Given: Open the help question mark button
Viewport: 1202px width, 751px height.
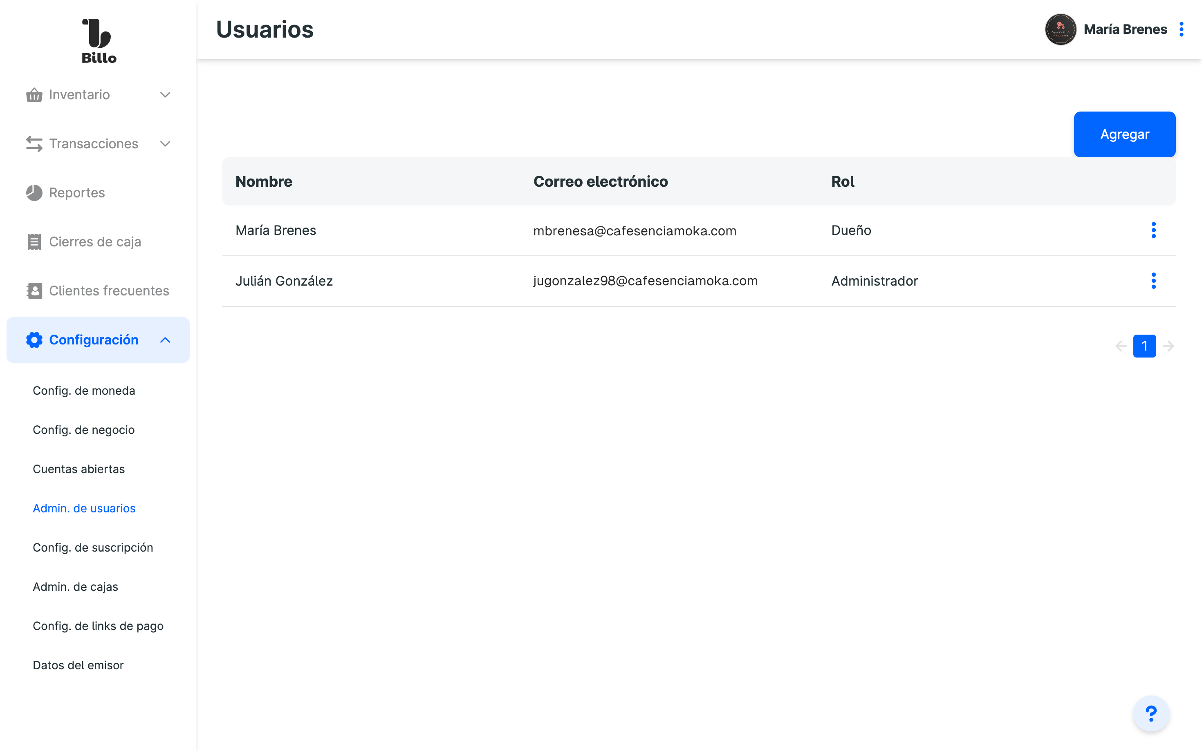Looking at the screenshot, I should pyautogui.click(x=1151, y=714).
